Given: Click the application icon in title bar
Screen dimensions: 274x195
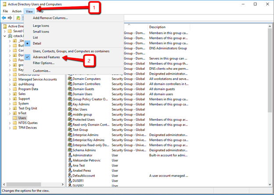Looking at the screenshot, I should click(5, 4).
